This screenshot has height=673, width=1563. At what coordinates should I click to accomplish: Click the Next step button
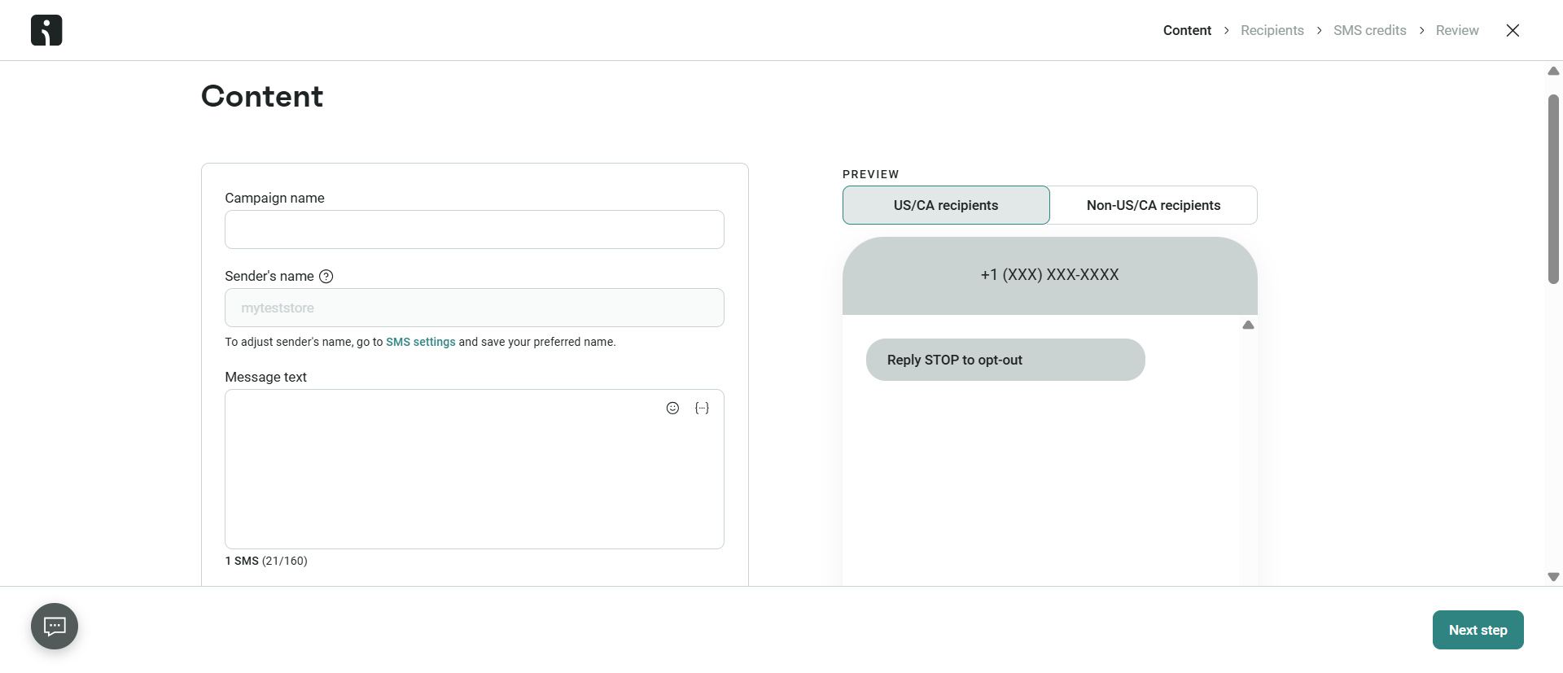(x=1478, y=630)
